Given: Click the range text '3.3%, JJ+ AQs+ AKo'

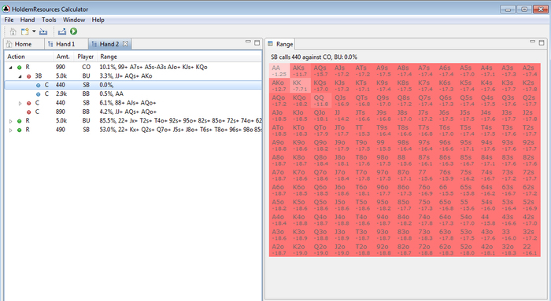Looking at the screenshot, I should tap(126, 75).
